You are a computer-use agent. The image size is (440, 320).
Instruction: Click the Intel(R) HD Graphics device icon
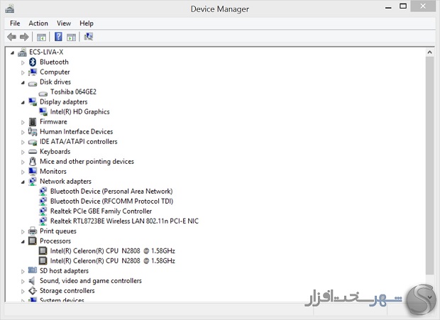[43, 111]
